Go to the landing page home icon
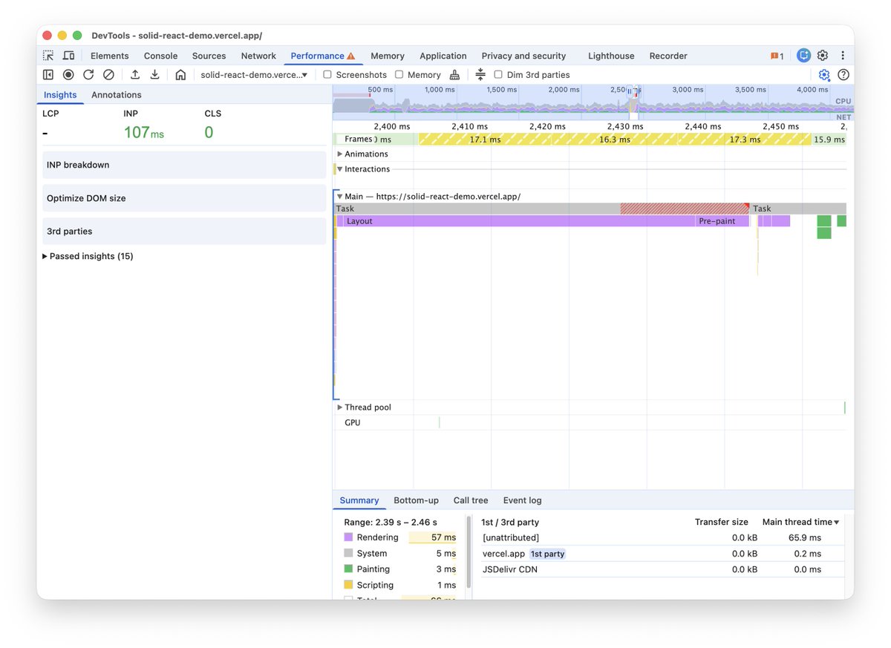891x648 pixels. click(x=180, y=75)
